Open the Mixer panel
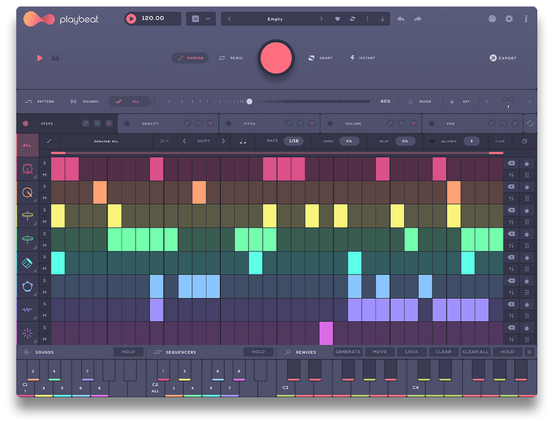Viewport: 553px width, 422px height. [x=420, y=101]
